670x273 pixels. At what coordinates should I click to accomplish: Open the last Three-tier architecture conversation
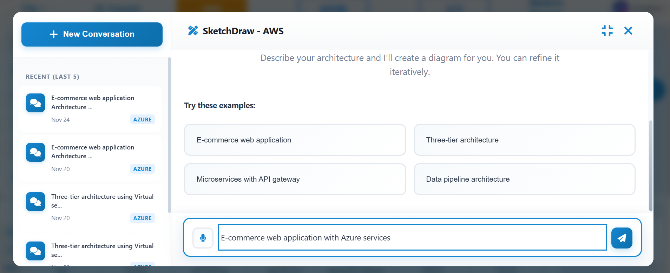(x=91, y=250)
